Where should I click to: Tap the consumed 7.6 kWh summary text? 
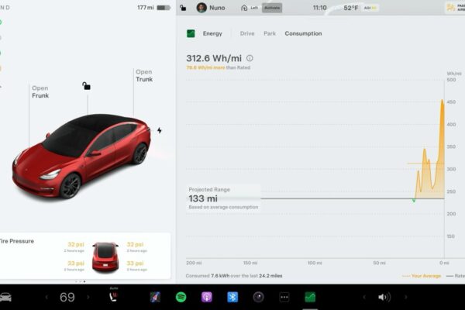pyautogui.click(x=234, y=276)
